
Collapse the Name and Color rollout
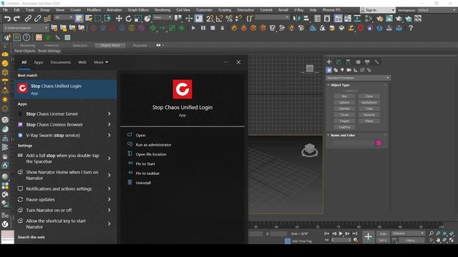point(343,135)
